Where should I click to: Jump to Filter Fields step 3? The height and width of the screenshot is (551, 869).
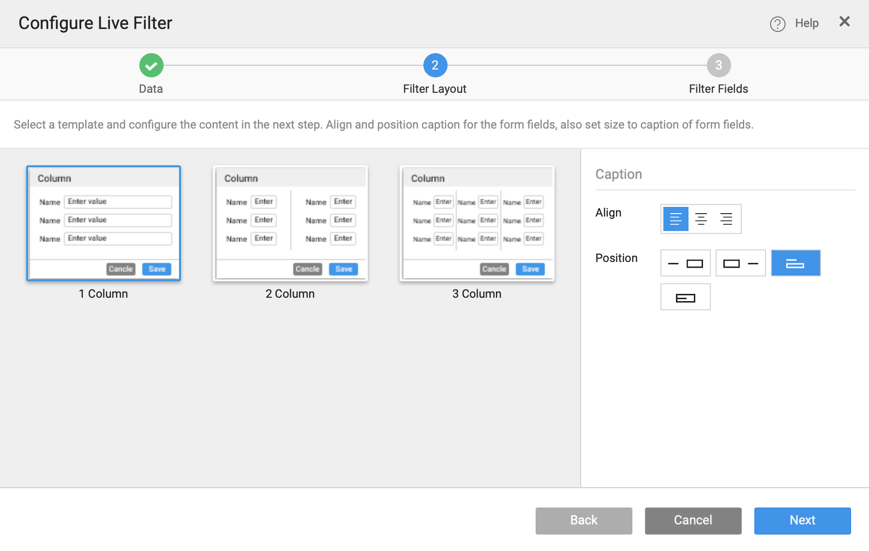click(719, 65)
